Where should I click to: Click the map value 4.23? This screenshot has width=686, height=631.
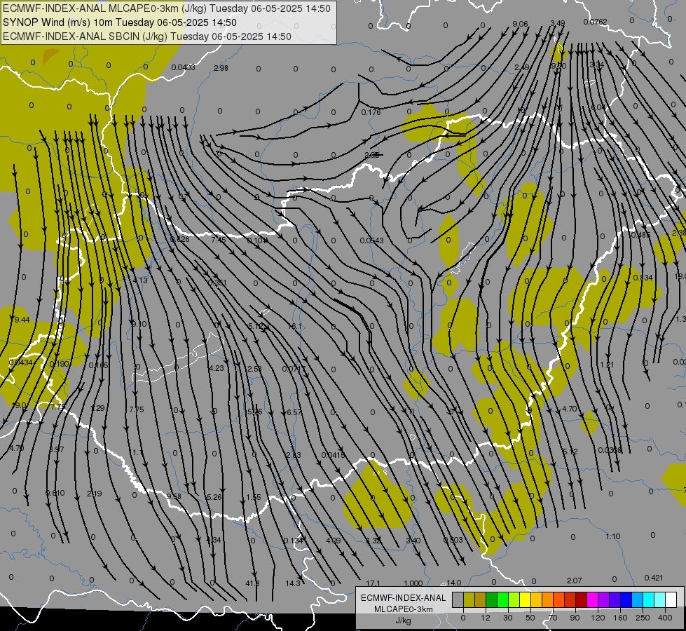click(216, 368)
